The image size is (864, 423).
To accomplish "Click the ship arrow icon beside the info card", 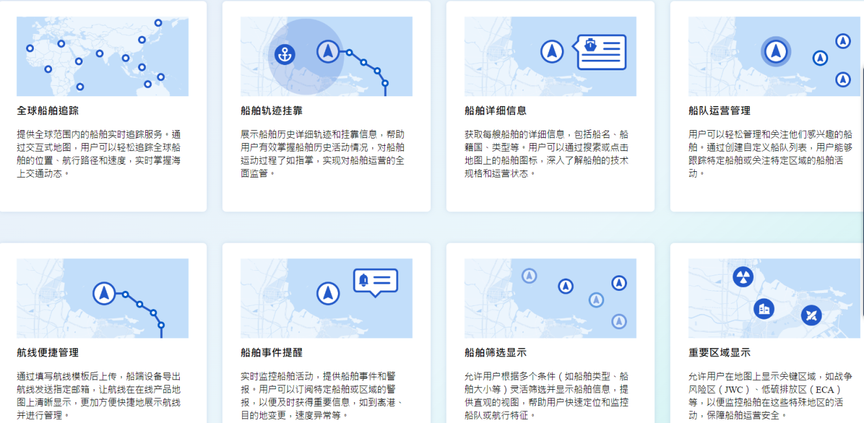I will 552,51.
